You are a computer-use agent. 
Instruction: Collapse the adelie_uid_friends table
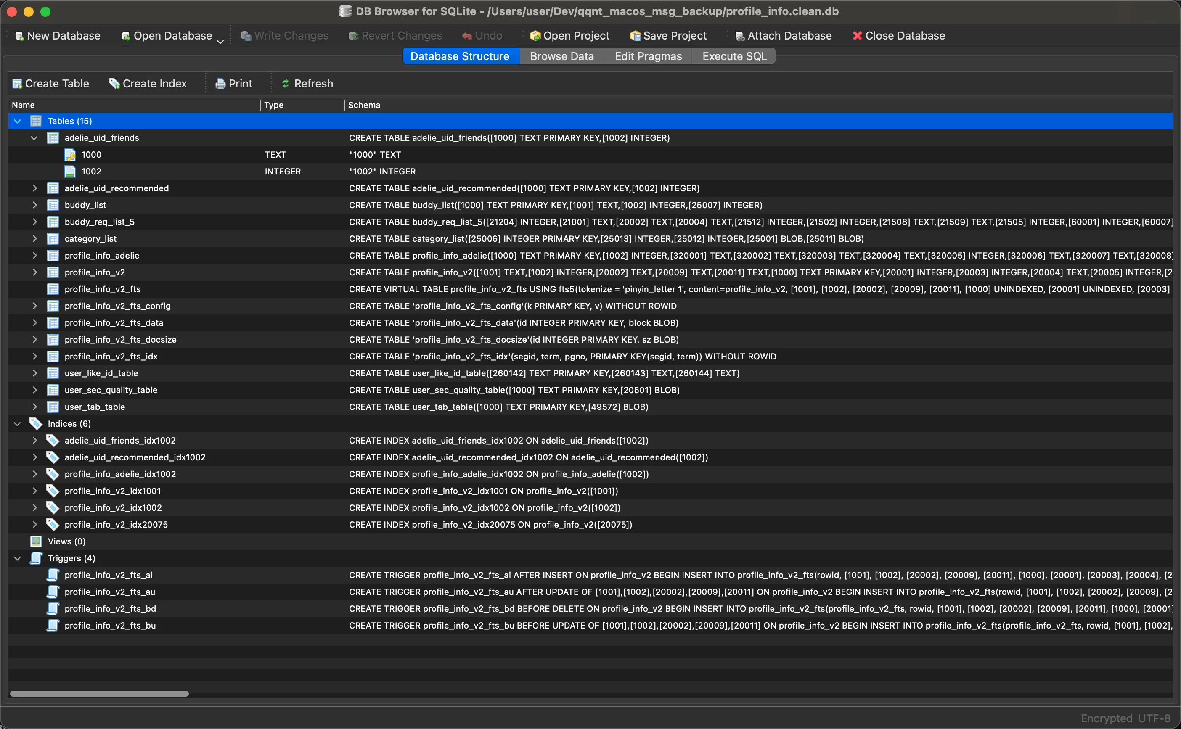coord(34,138)
